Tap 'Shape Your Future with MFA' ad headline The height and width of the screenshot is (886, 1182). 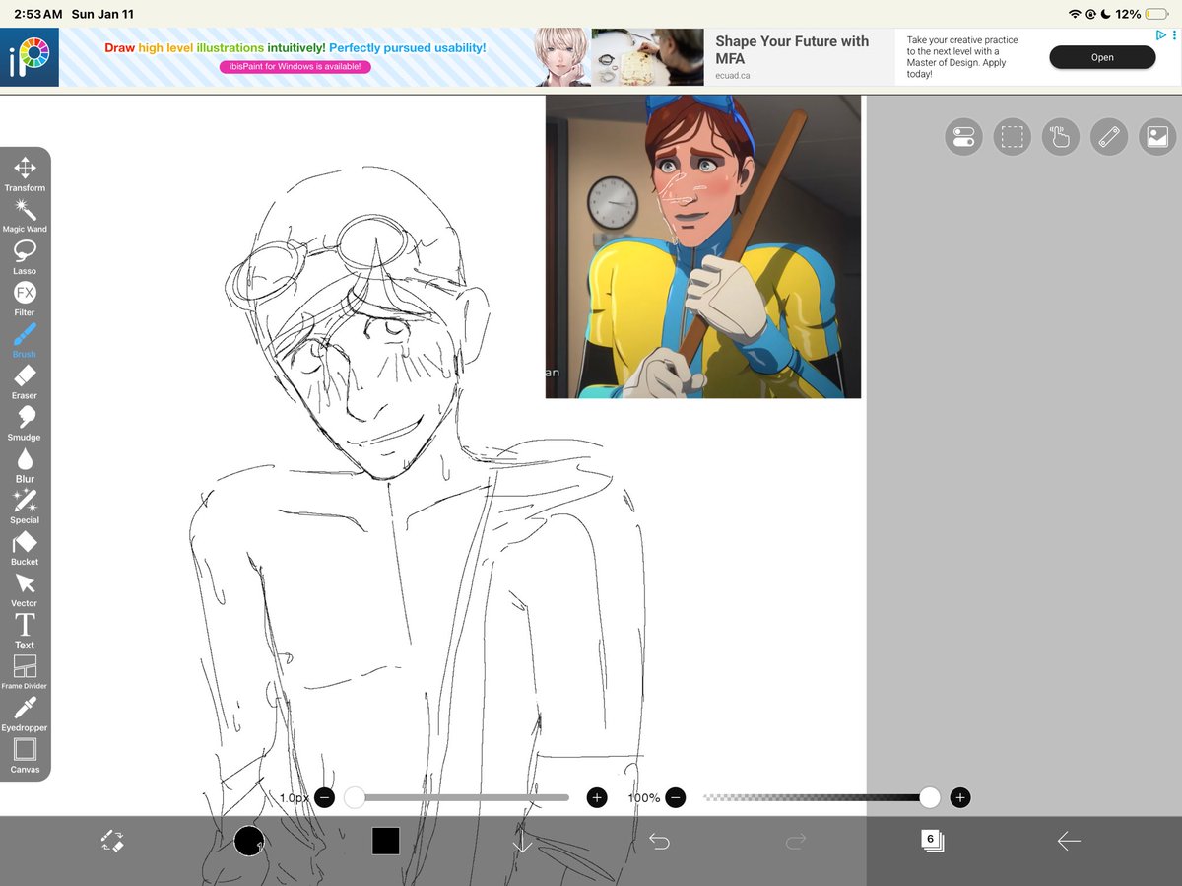pyautogui.click(x=792, y=49)
